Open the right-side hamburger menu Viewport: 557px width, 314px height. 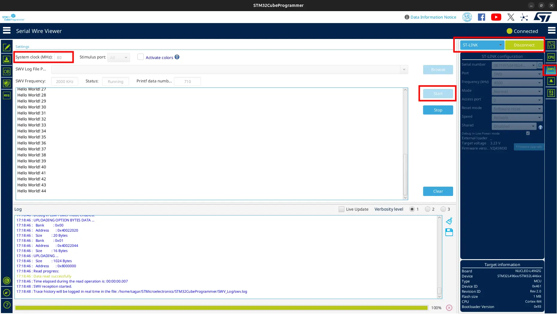(552, 31)
